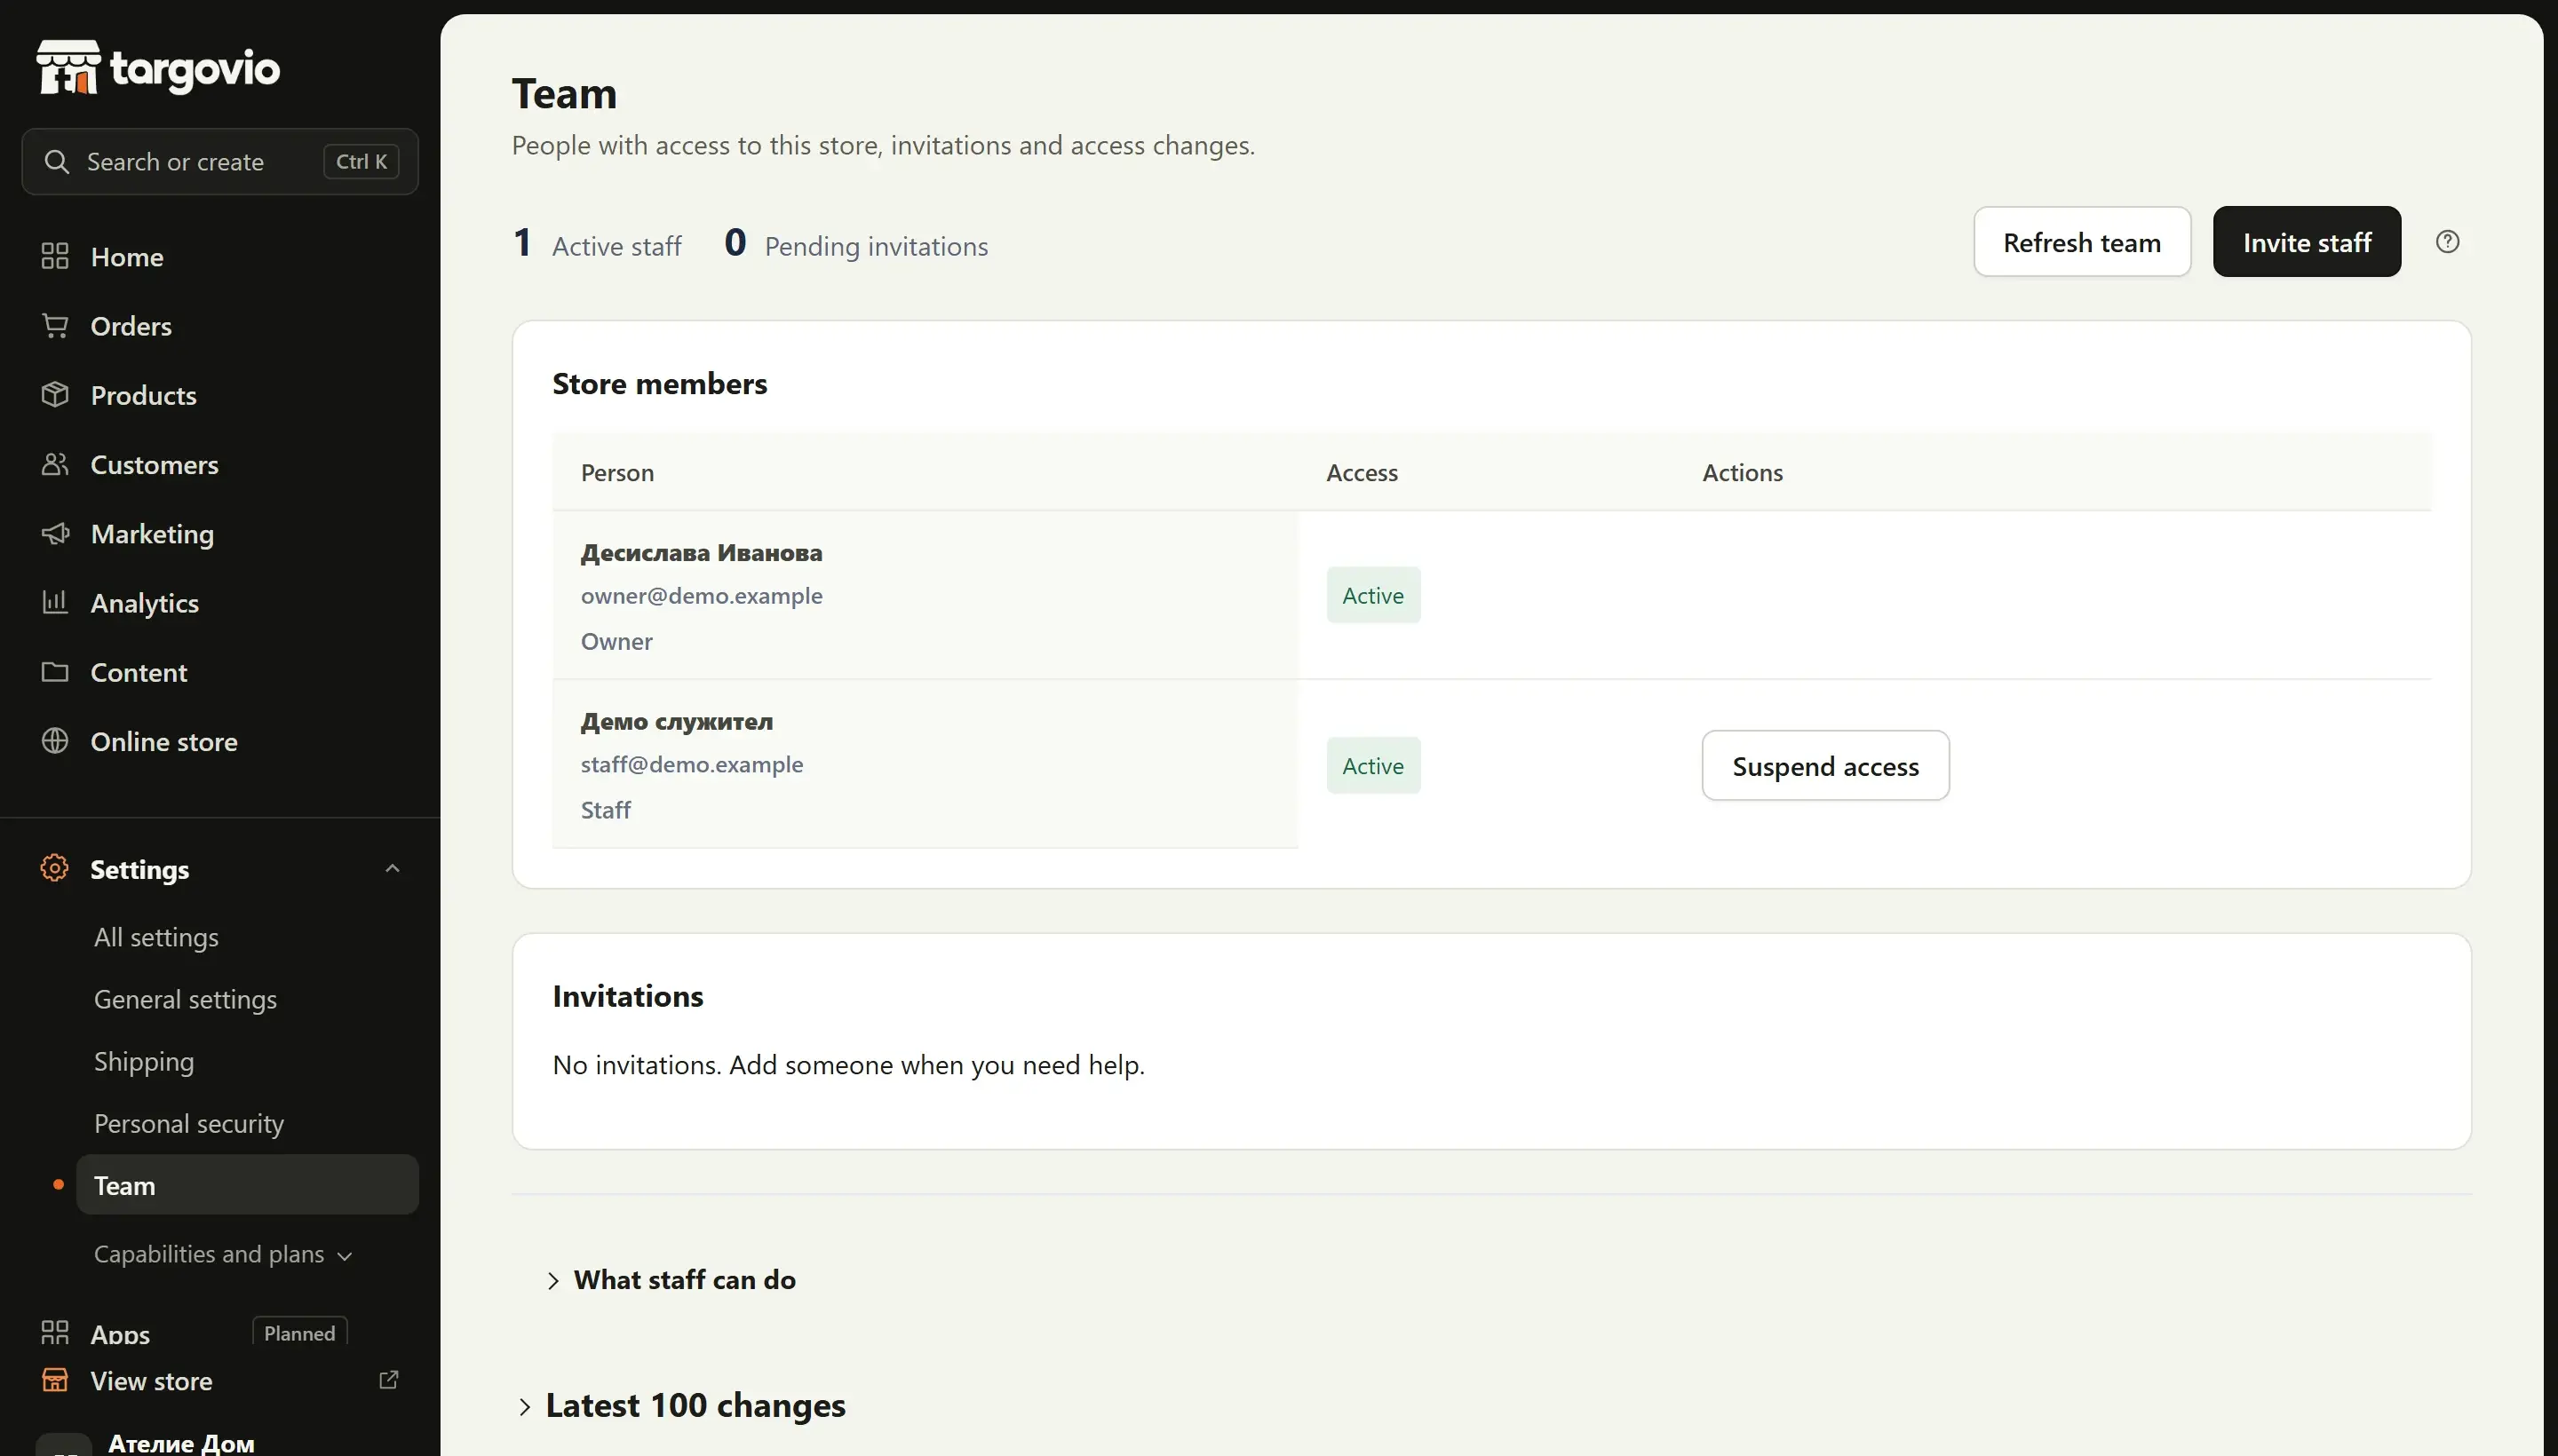Open the Orders page
The width and height of the screenshot is (2558, 1456).
(x=131, y=326)
